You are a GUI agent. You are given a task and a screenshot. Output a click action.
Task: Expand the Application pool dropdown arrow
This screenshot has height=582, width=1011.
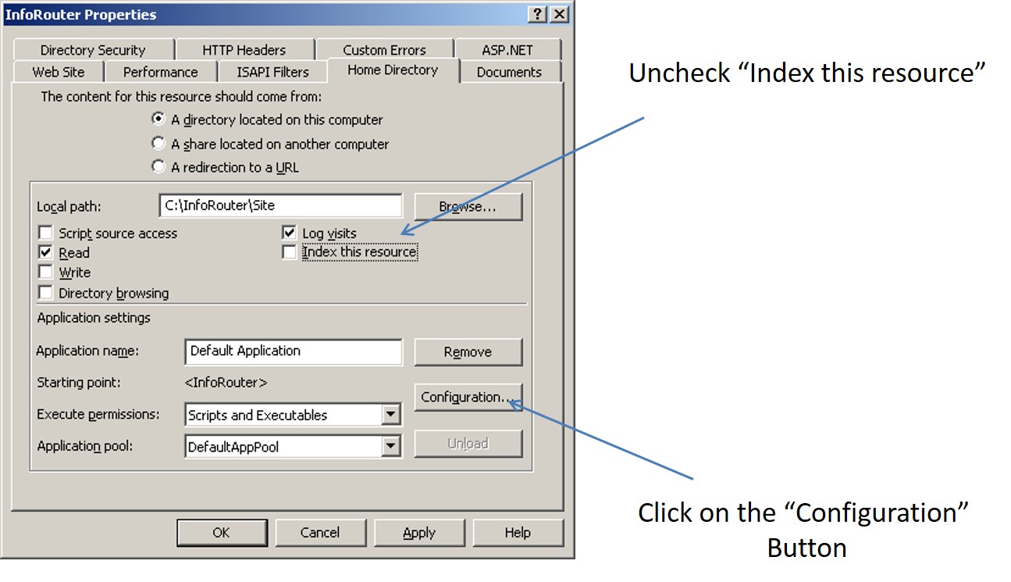(391, 447)
